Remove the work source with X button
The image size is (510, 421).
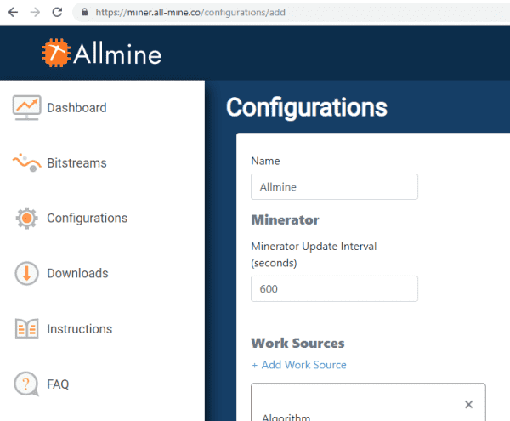point(468,404)
